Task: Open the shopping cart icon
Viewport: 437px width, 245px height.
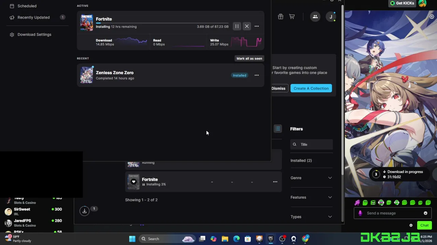Action: pyautogui.click(x=292, y=16)
